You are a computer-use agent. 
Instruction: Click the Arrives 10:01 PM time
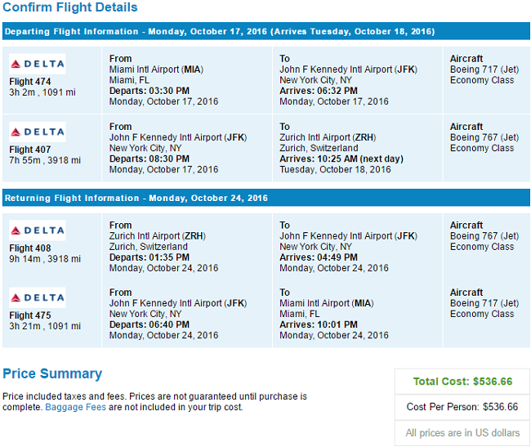click(x=319, y=324)
